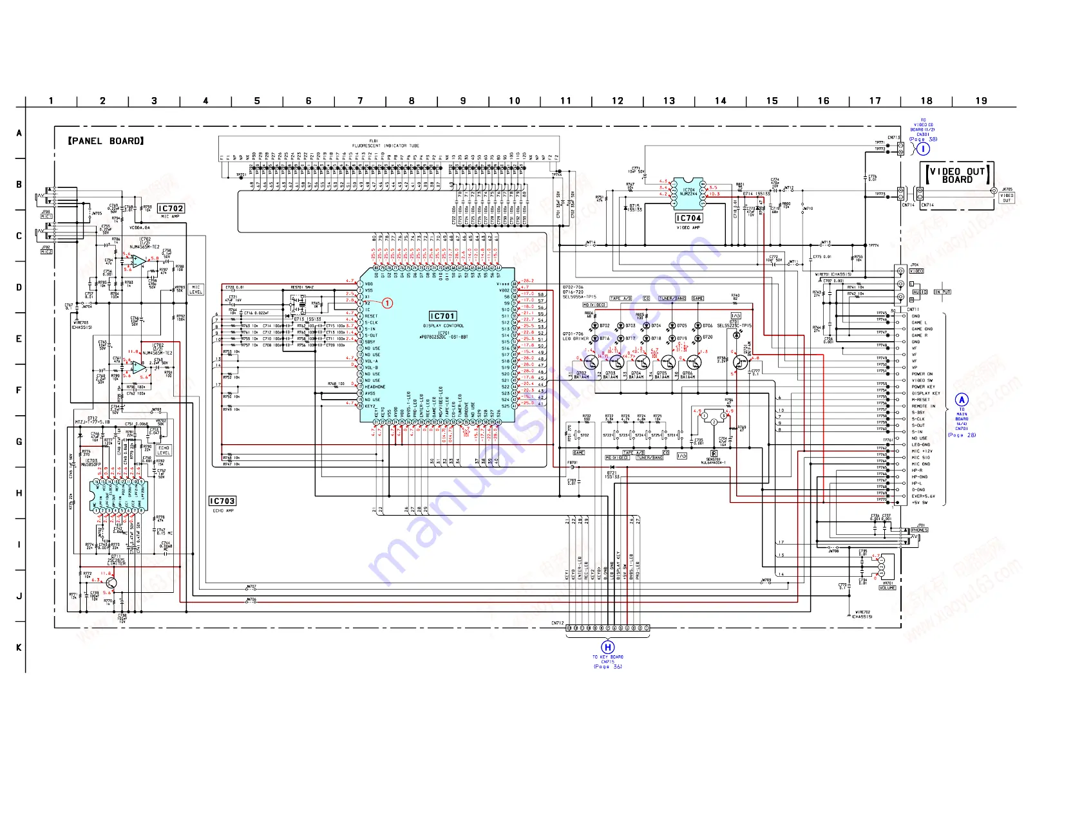Click the VIDEO SW connector signal
The height and width of the screenshot is (813, 1082).
click(922, 380)
